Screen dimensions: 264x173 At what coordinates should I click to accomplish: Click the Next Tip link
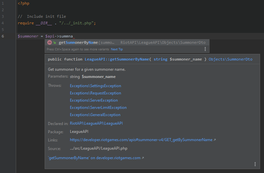117,49
